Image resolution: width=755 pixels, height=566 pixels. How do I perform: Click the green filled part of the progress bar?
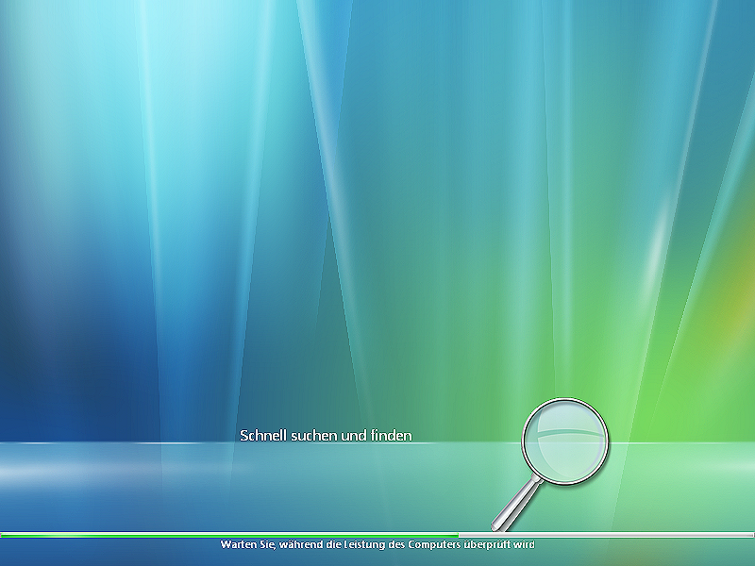(x=226, y=534)
